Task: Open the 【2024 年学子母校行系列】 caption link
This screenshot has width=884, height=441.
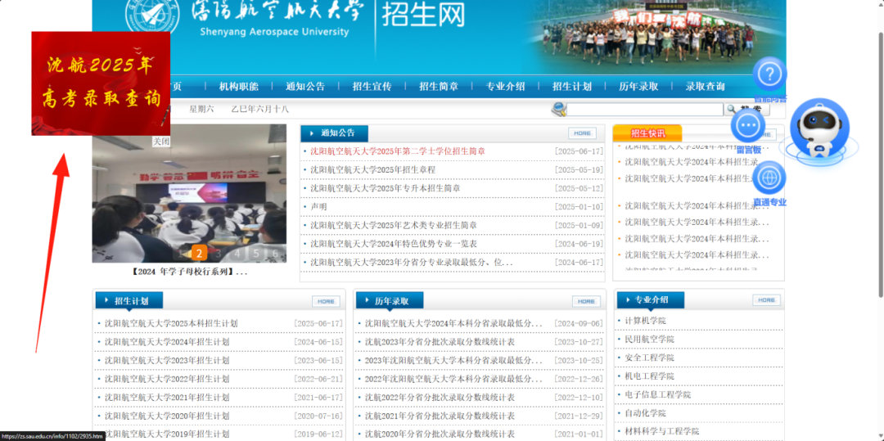Action: pos(189,272)
